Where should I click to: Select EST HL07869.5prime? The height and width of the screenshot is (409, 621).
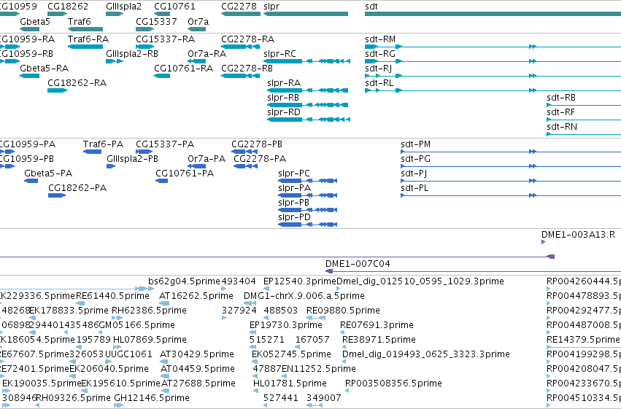(150, 340)
